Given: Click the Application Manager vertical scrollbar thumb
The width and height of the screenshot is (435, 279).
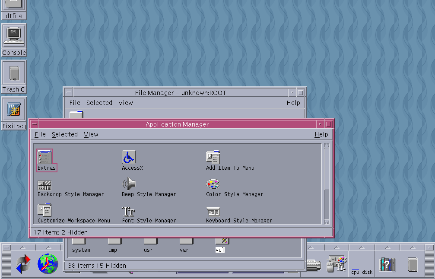Looking at the screenshot, I should pos(327,169).
